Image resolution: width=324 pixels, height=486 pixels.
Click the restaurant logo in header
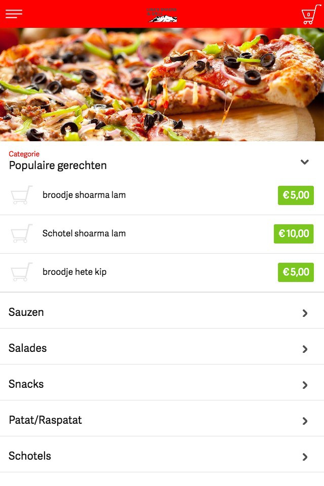(162, 15)
